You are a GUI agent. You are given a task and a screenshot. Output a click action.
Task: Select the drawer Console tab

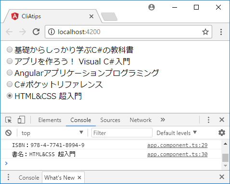(29, 177)
